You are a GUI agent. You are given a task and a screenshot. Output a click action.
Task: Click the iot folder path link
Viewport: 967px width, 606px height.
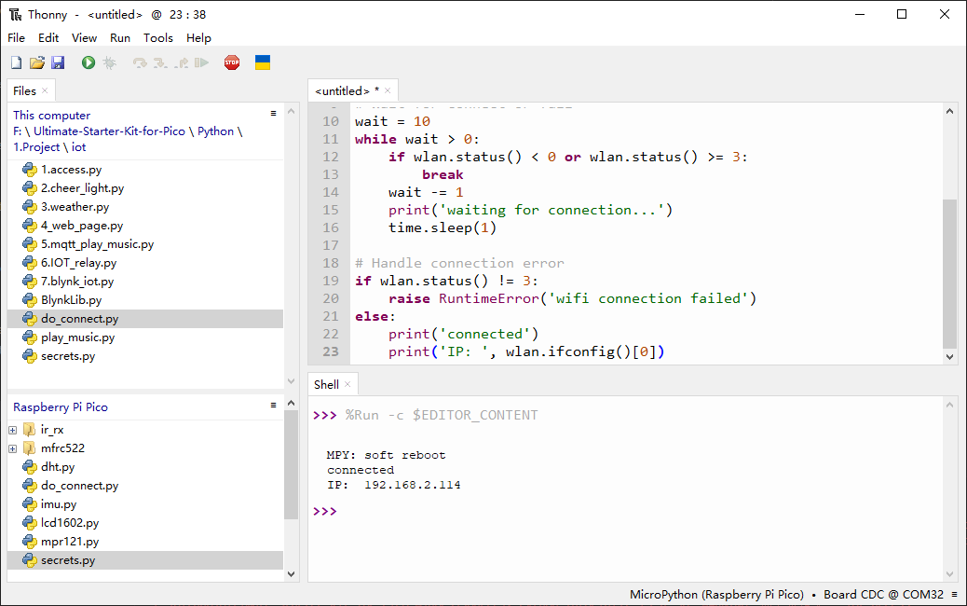79,147
